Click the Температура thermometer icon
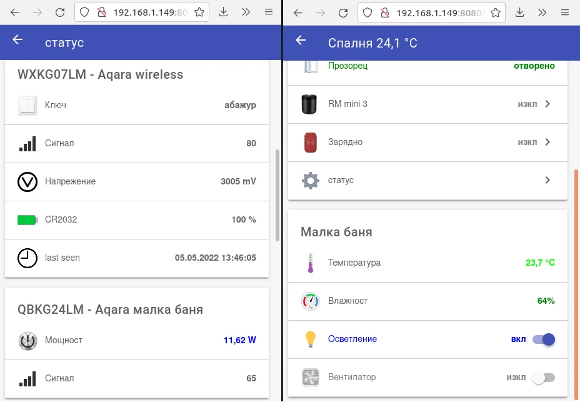This screenshot has width=580, height=407. pyautogui.click(x=311, y=263)
